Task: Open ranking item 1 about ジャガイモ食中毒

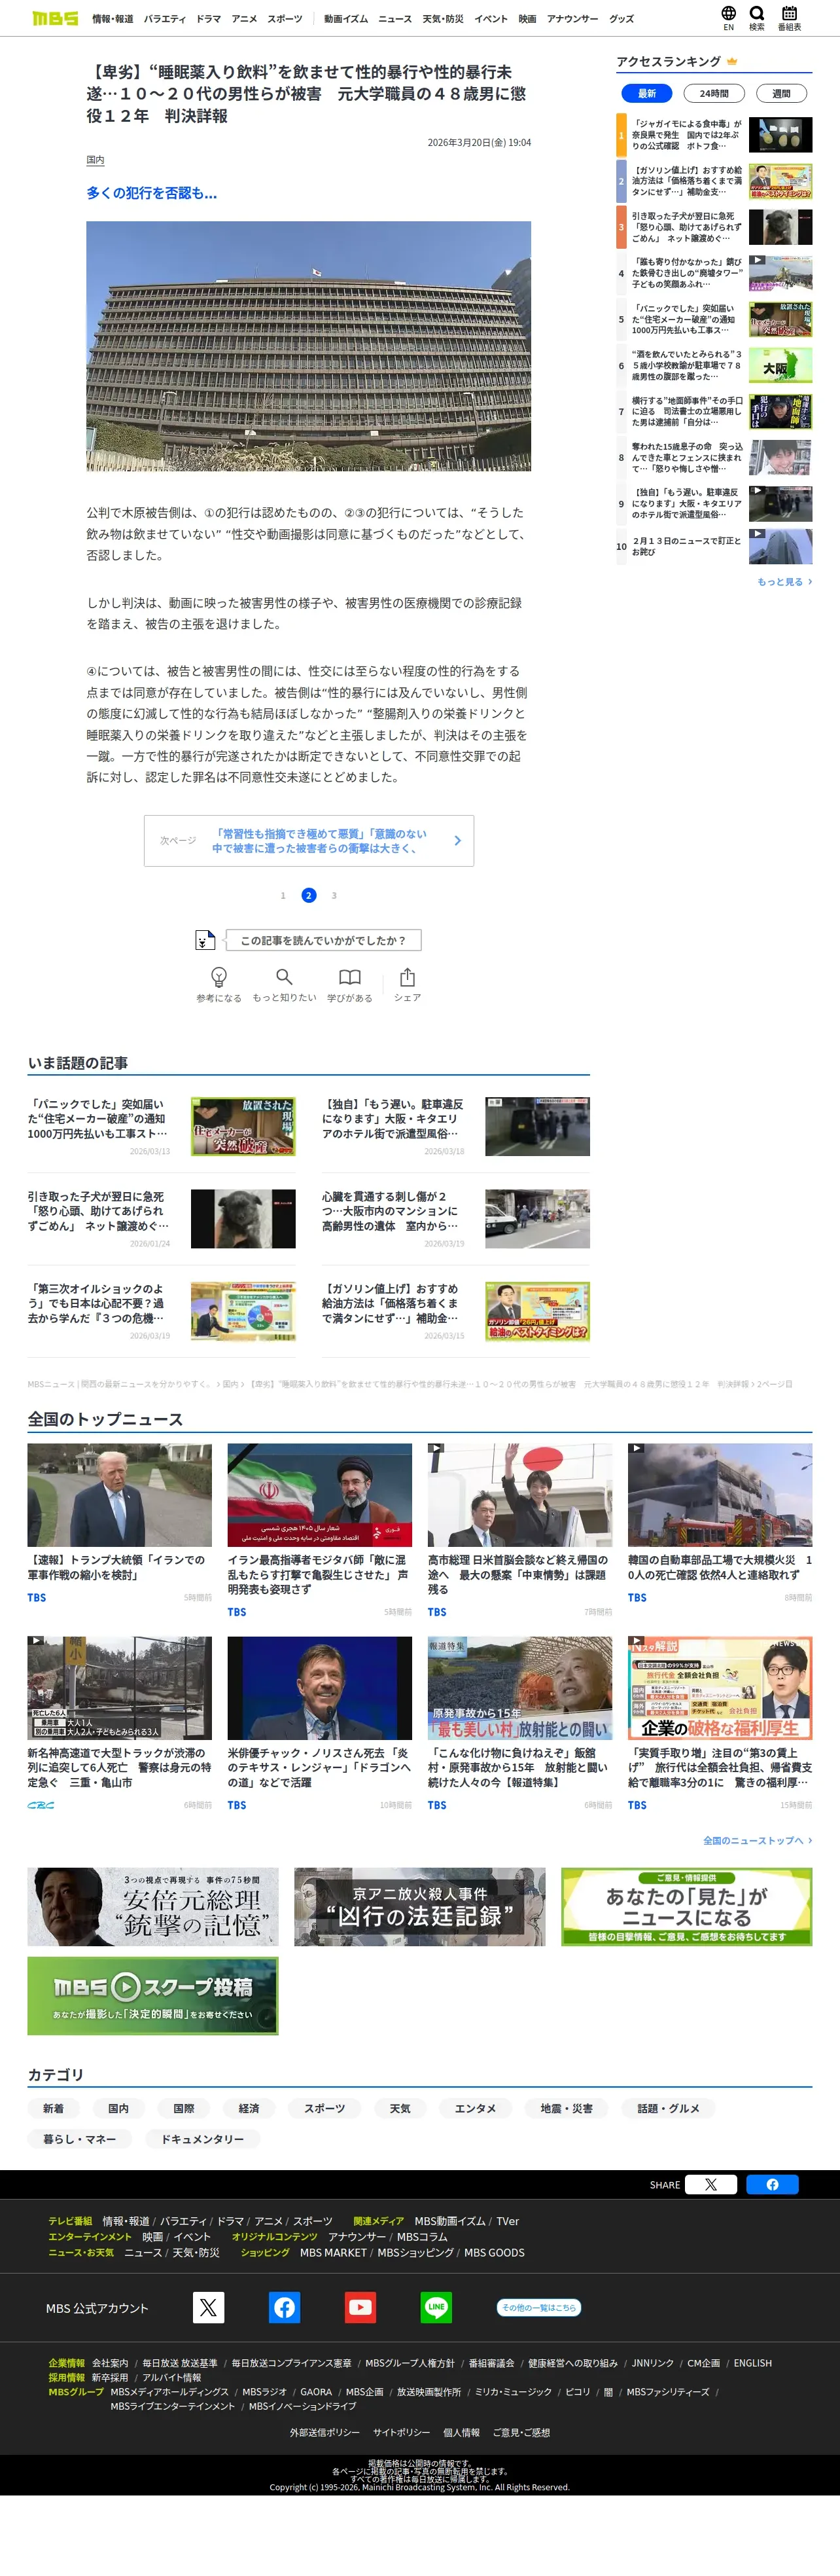Action: [714, 135]
